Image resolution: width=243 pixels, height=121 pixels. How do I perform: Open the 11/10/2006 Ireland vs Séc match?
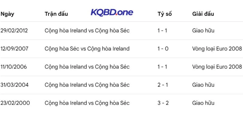coord(87,67)
